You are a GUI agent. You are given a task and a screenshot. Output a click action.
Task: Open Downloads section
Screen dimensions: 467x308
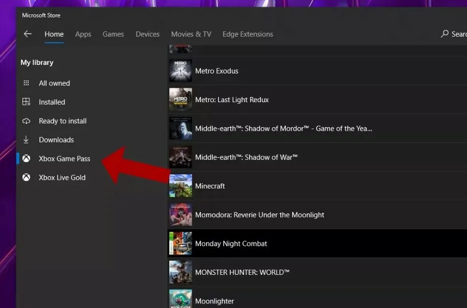click(56, 140)
